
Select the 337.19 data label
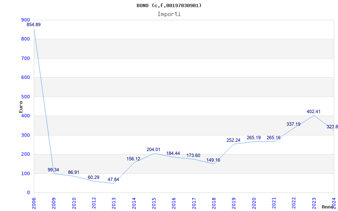click(293, 124)
